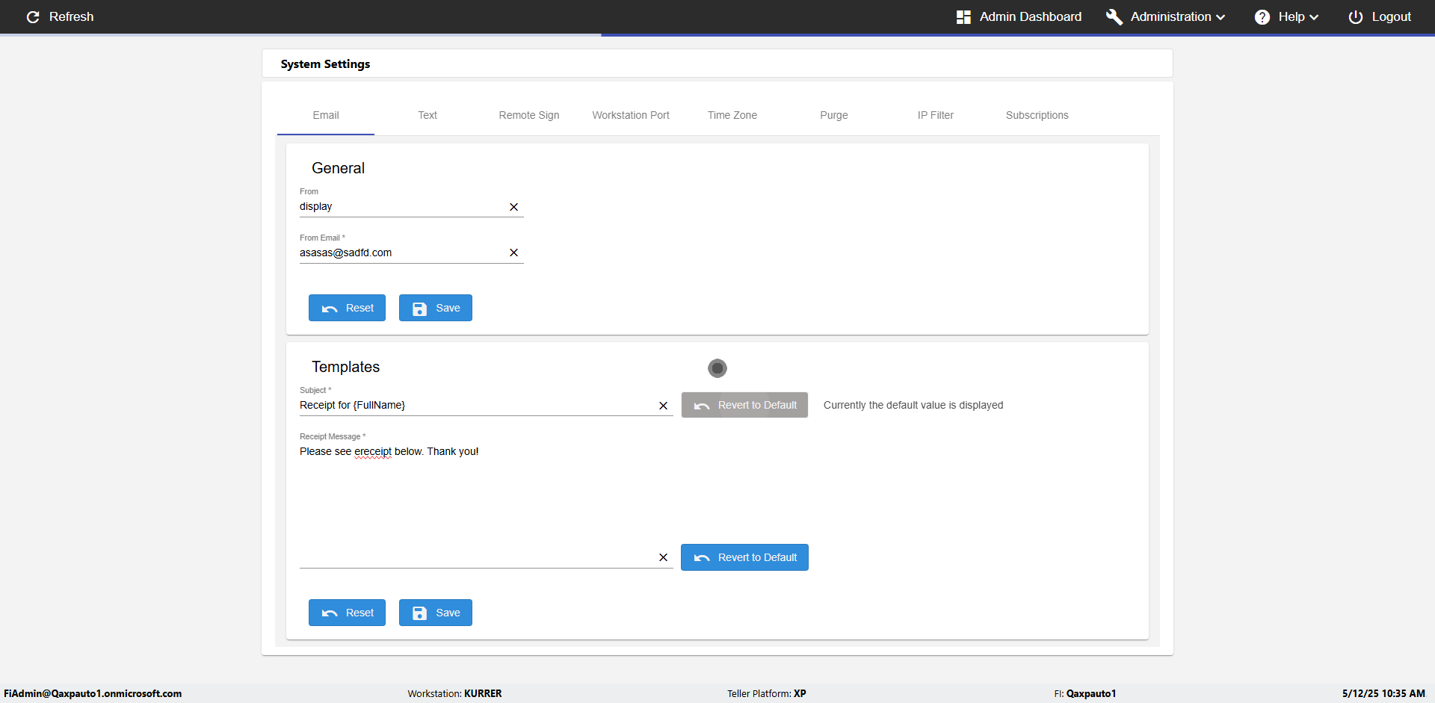Click Save in the General section
Image resolution: width=1435 pixels, height=703 pixels.
tap(436, 308)
